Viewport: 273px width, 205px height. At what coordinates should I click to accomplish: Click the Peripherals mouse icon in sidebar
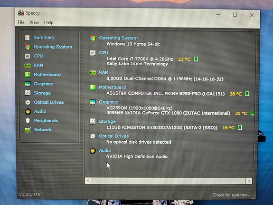[x=28, y=120]
